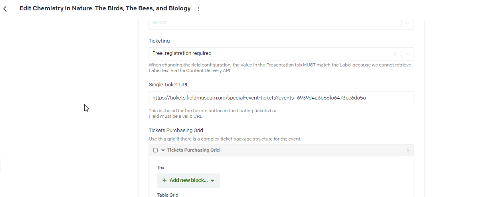Click the Add new block... button

coord(188,180)
